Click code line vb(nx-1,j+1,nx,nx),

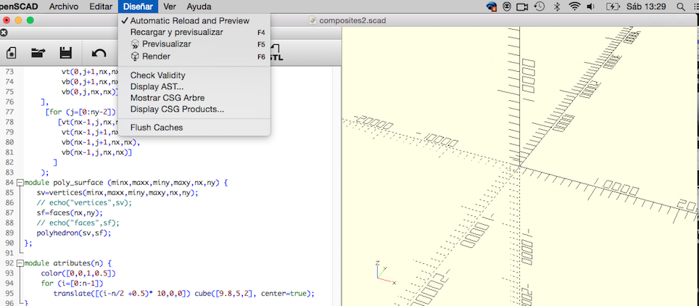tap(102, 143)
